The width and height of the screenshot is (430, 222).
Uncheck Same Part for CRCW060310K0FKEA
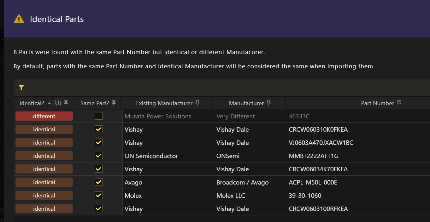pyautogui.click(x=99, y=129)
